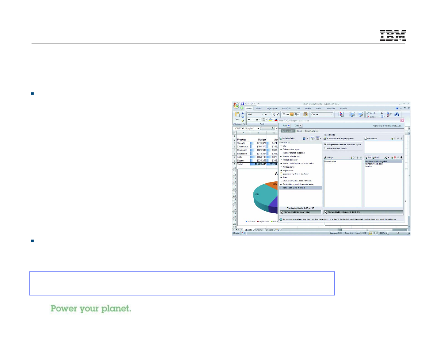Viewport: 437px width, 338px height.
Task: Open the Name Box dropdown
Action: [258, 128]
